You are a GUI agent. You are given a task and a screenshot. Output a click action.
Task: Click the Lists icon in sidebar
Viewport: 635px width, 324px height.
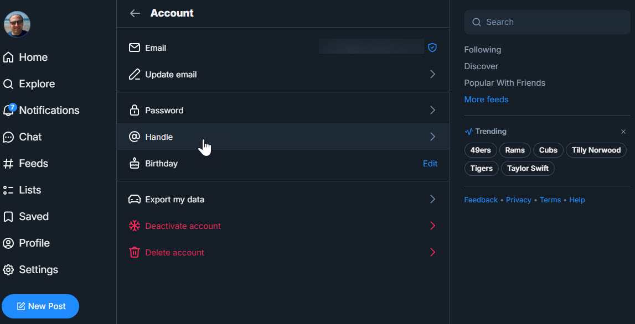tap(8, 190)
